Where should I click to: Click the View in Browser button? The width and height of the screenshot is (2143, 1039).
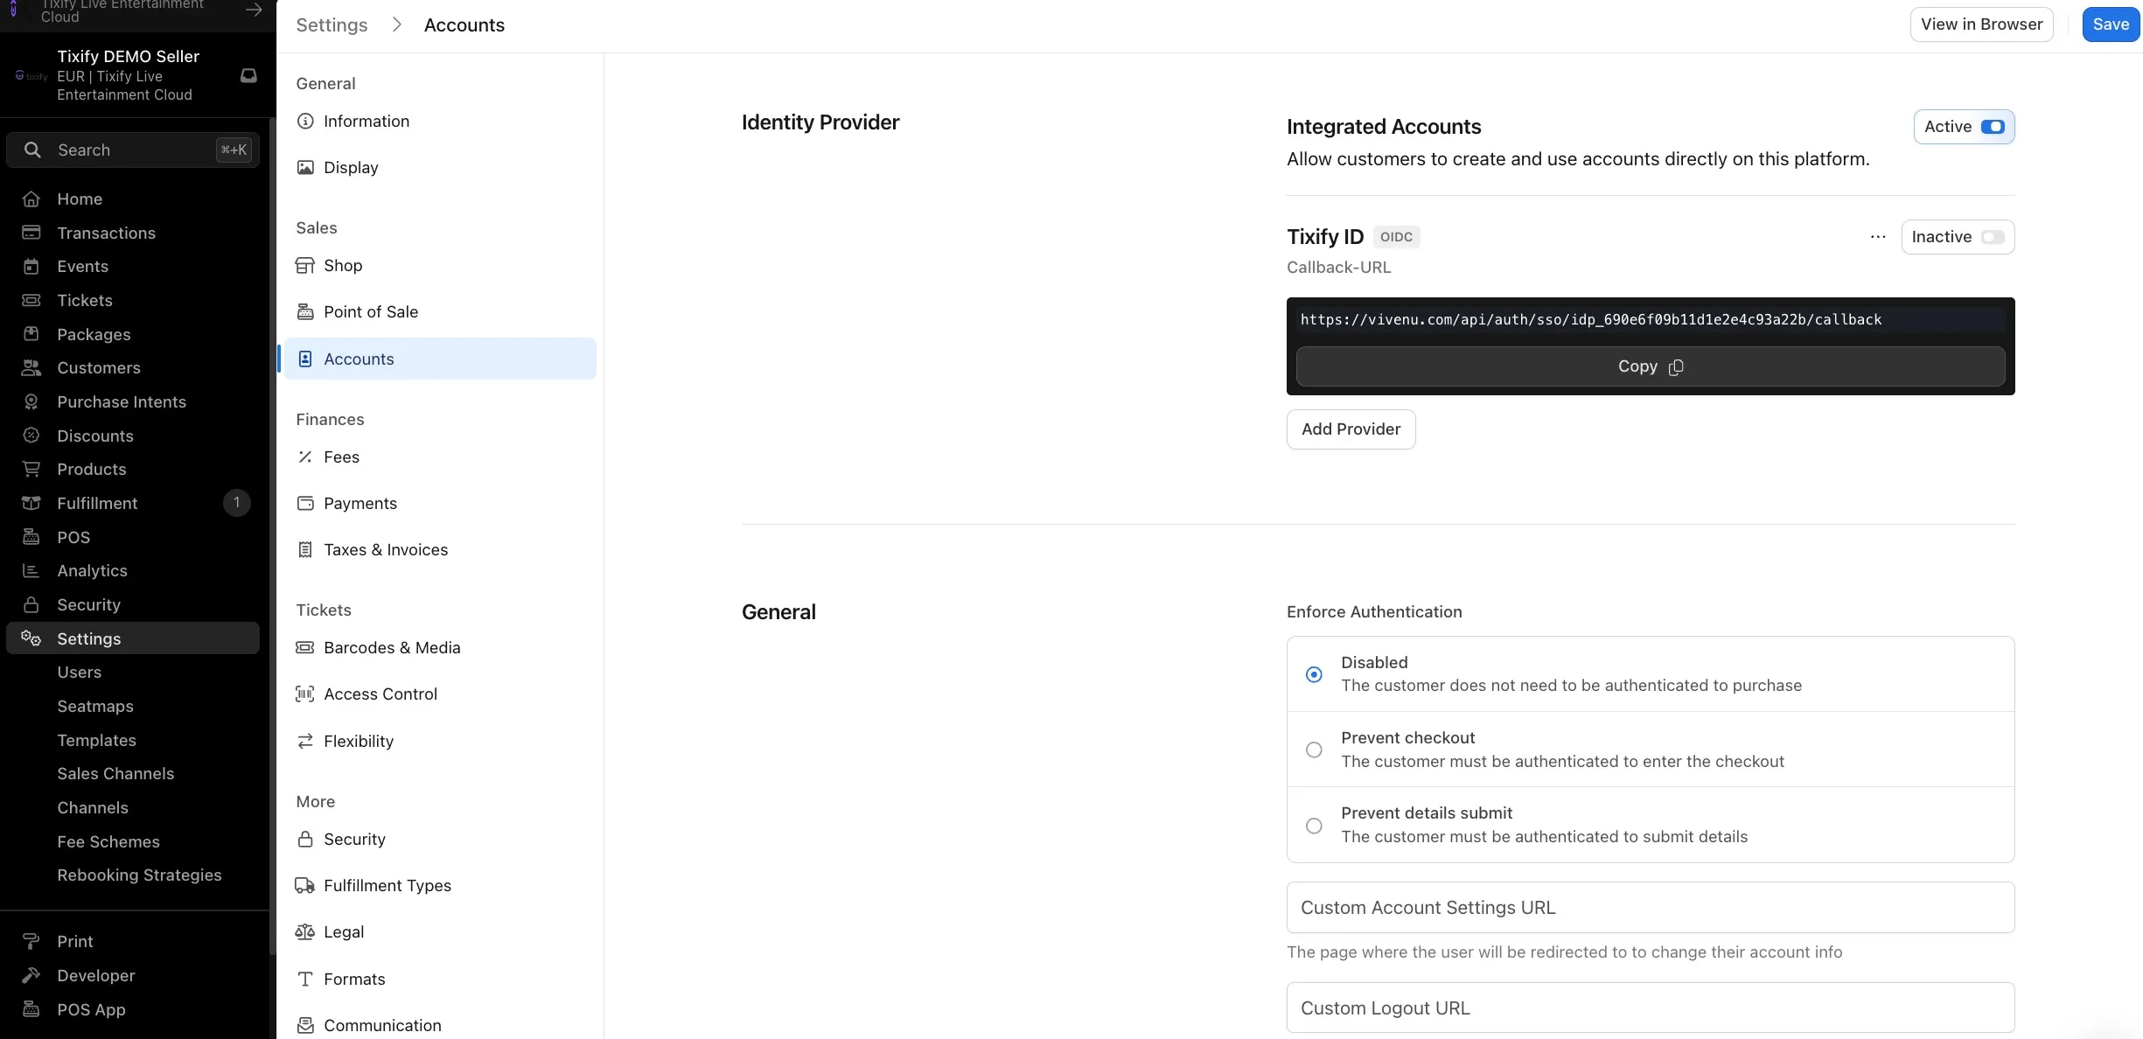(1981, 24)
